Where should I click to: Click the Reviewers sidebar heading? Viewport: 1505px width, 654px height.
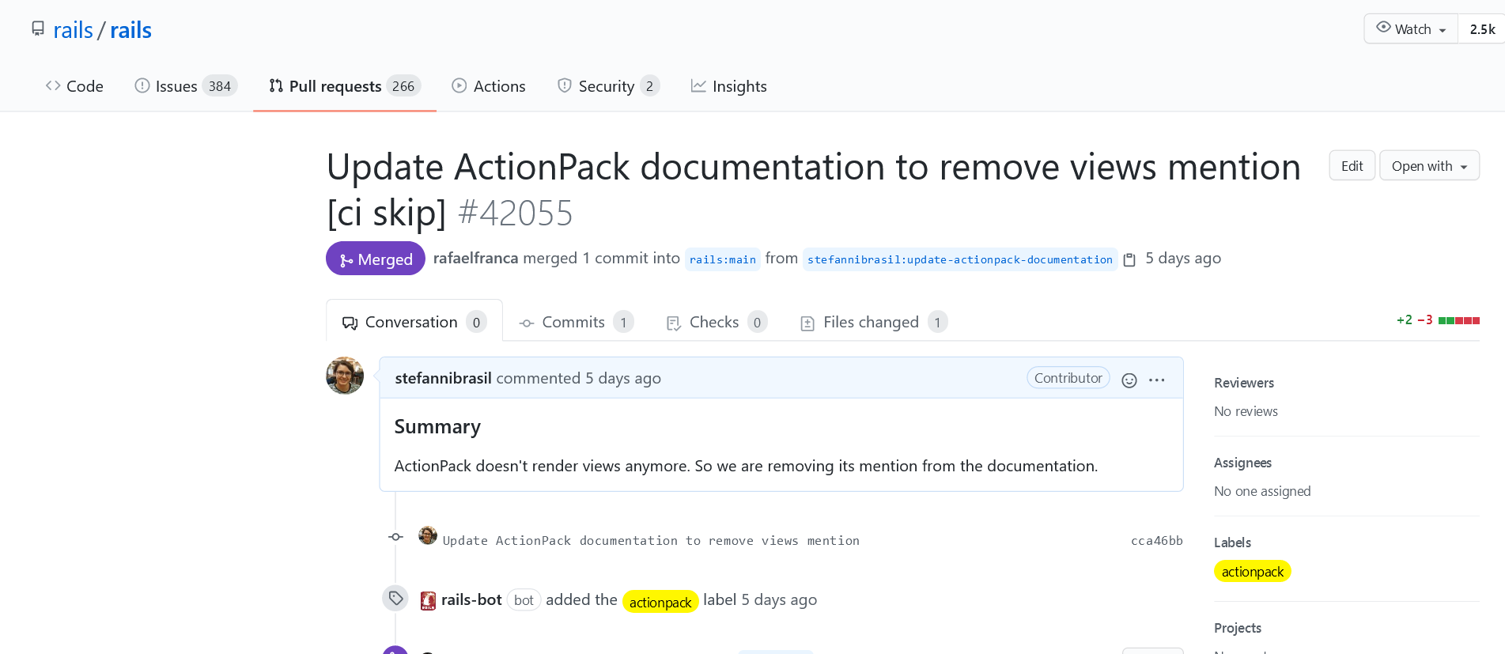[1244, 383]
